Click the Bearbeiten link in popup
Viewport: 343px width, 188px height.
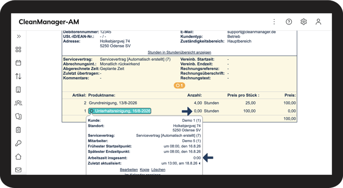(x=129, y=170)
